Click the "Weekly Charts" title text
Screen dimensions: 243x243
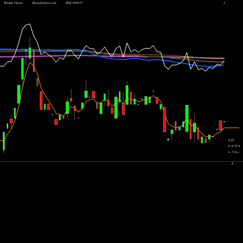(13, 3)
